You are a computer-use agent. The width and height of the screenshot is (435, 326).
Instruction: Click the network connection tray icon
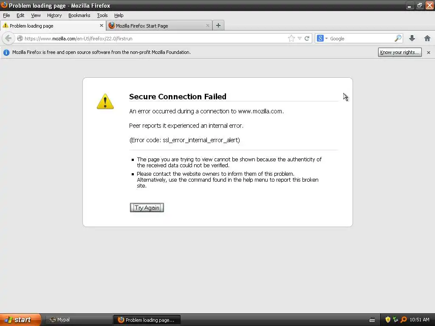tap(395, 320)
